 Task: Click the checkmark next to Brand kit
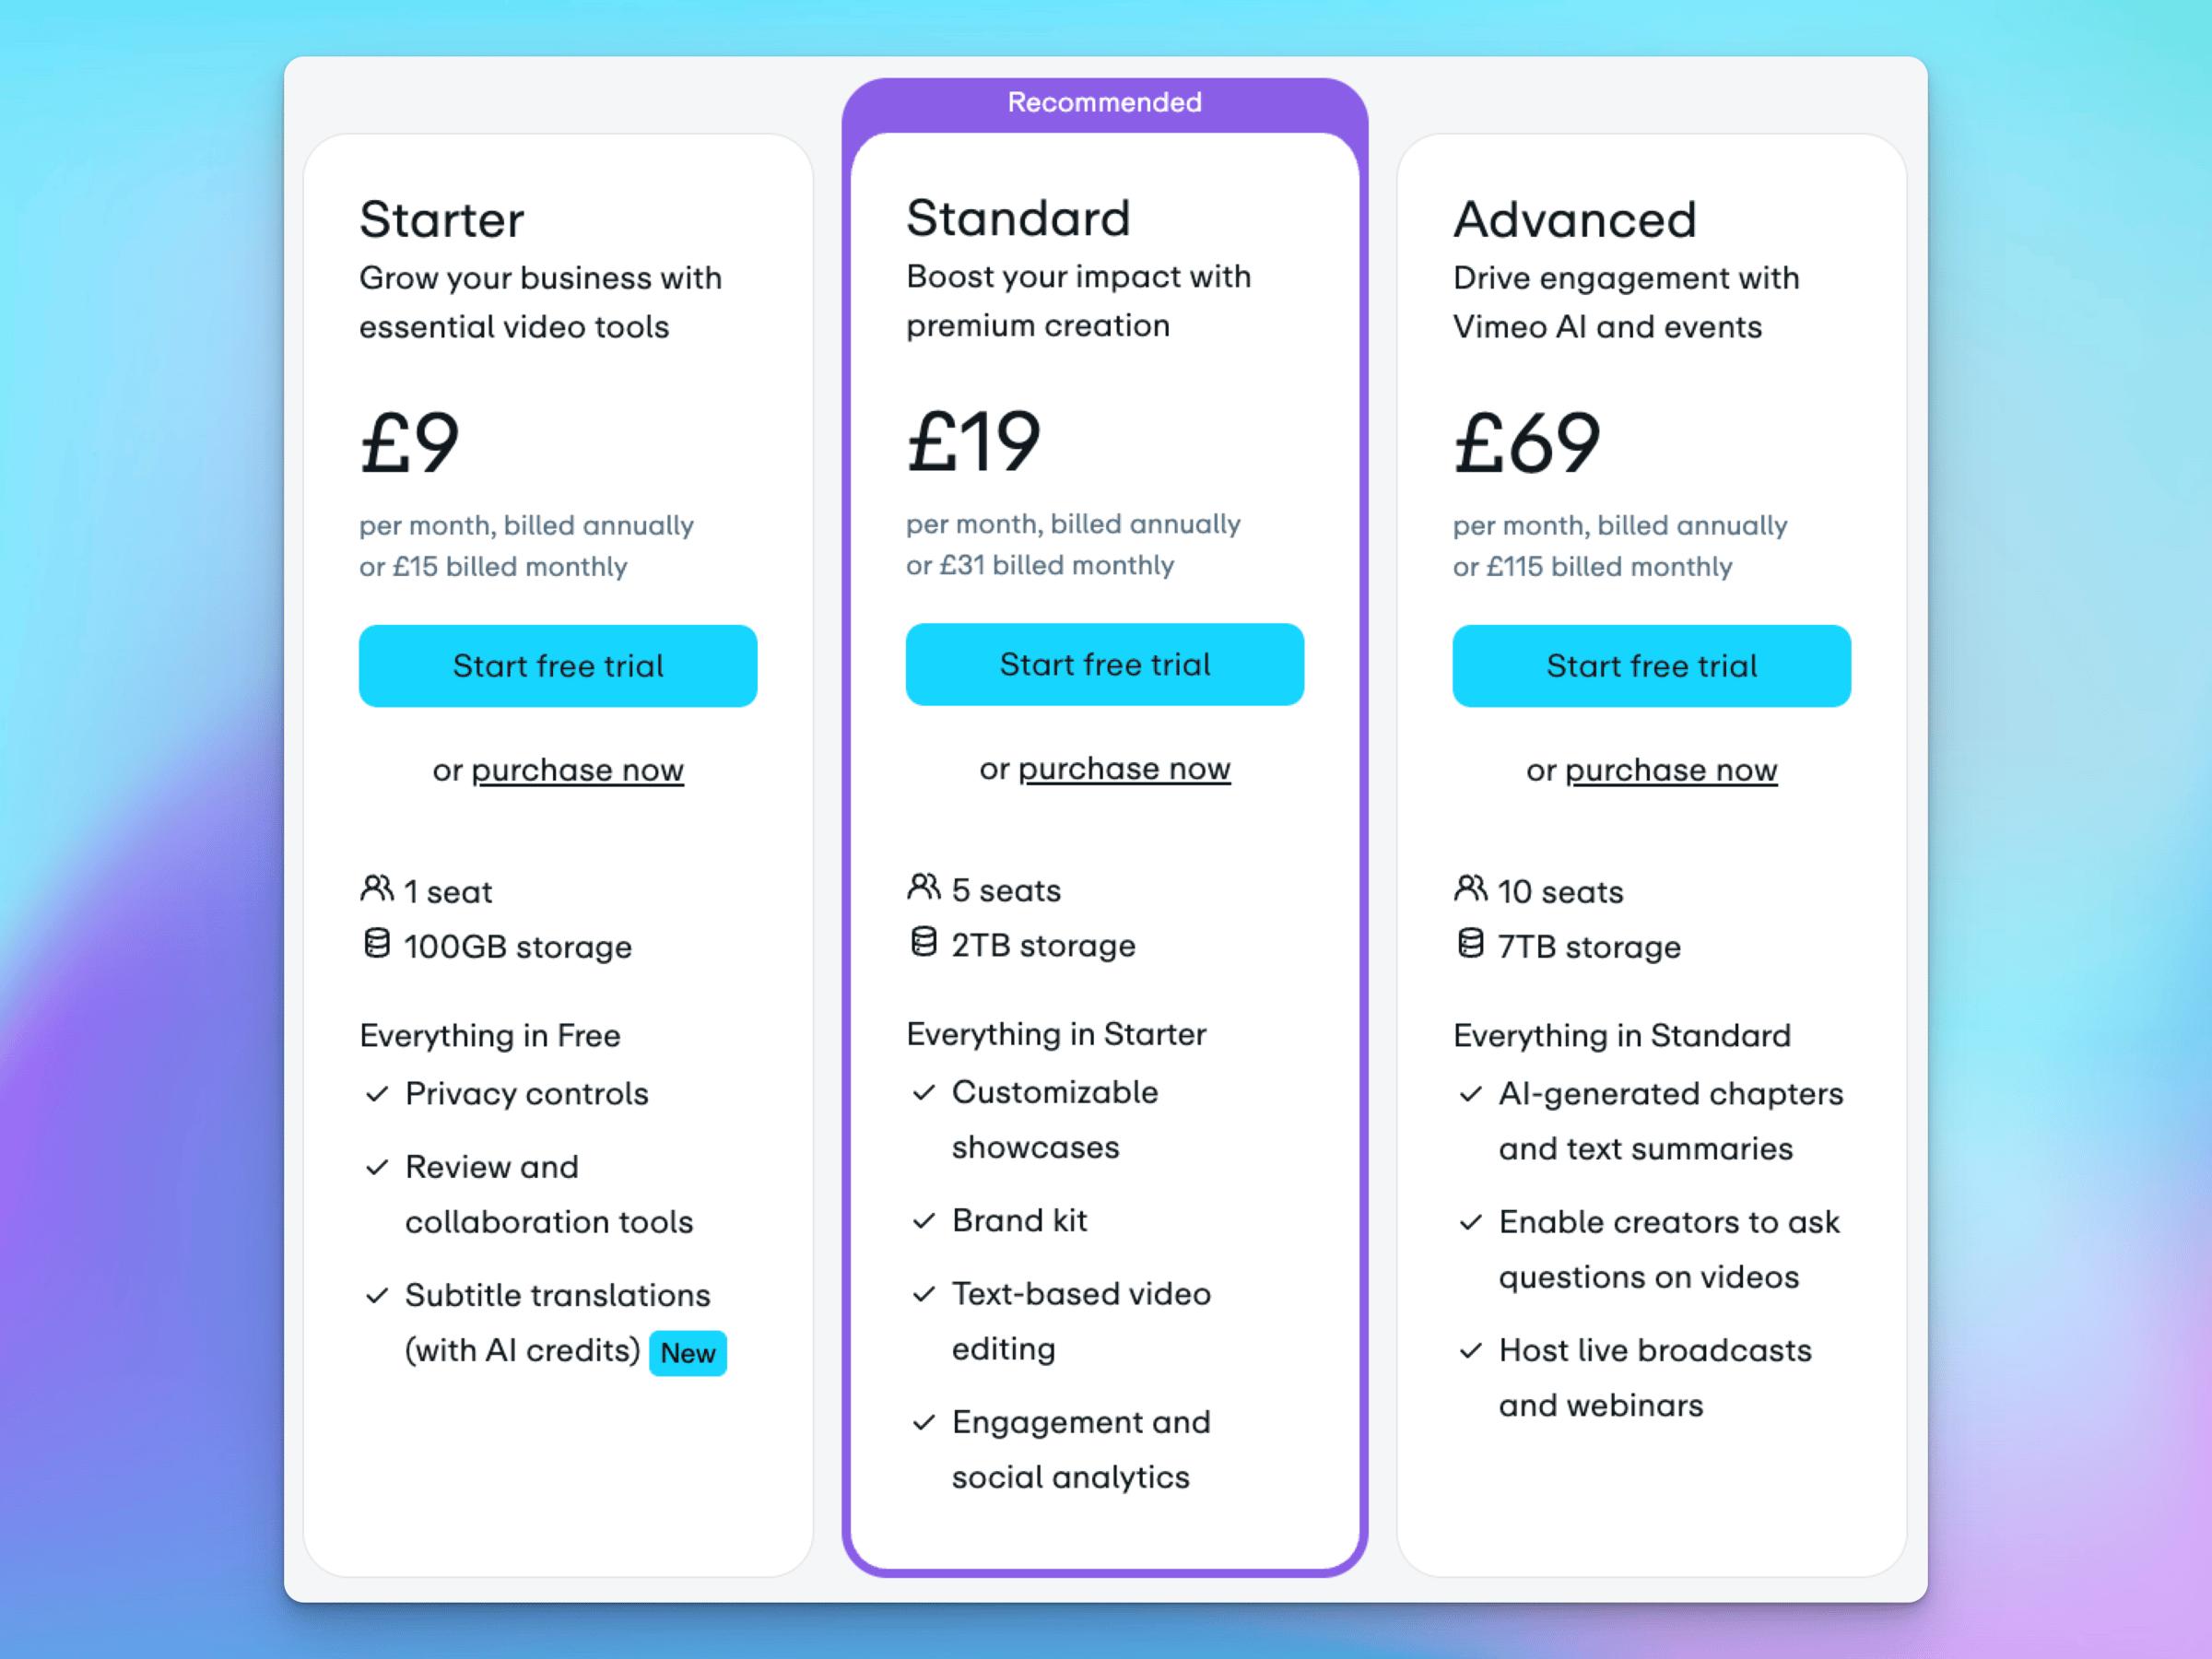924,1221
